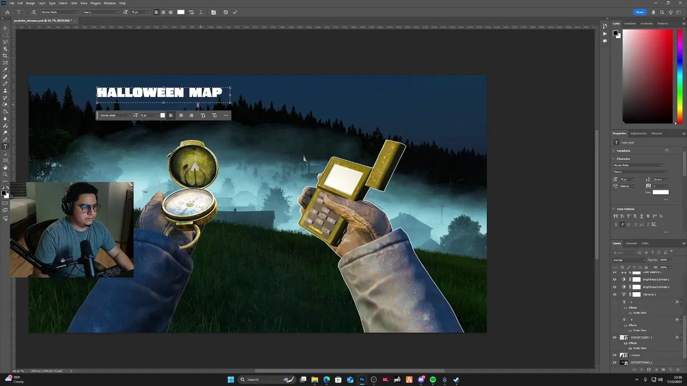687x386 pixels.
Task: Cancel current text edits
Action: pos(225,12)
